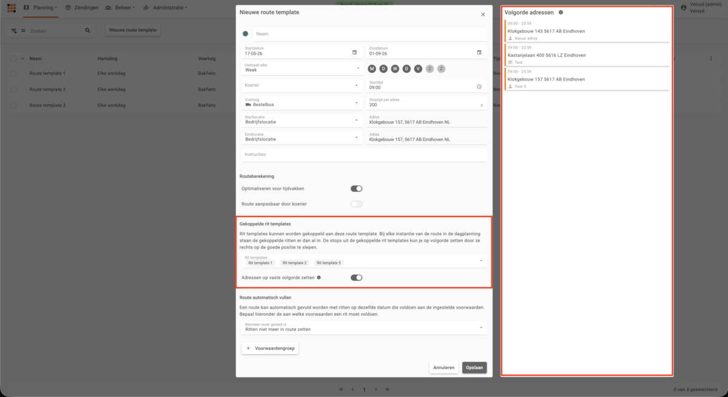728x397 pixels.
Task: Click the Stoptijd per adres field
Action: point(426,102)
